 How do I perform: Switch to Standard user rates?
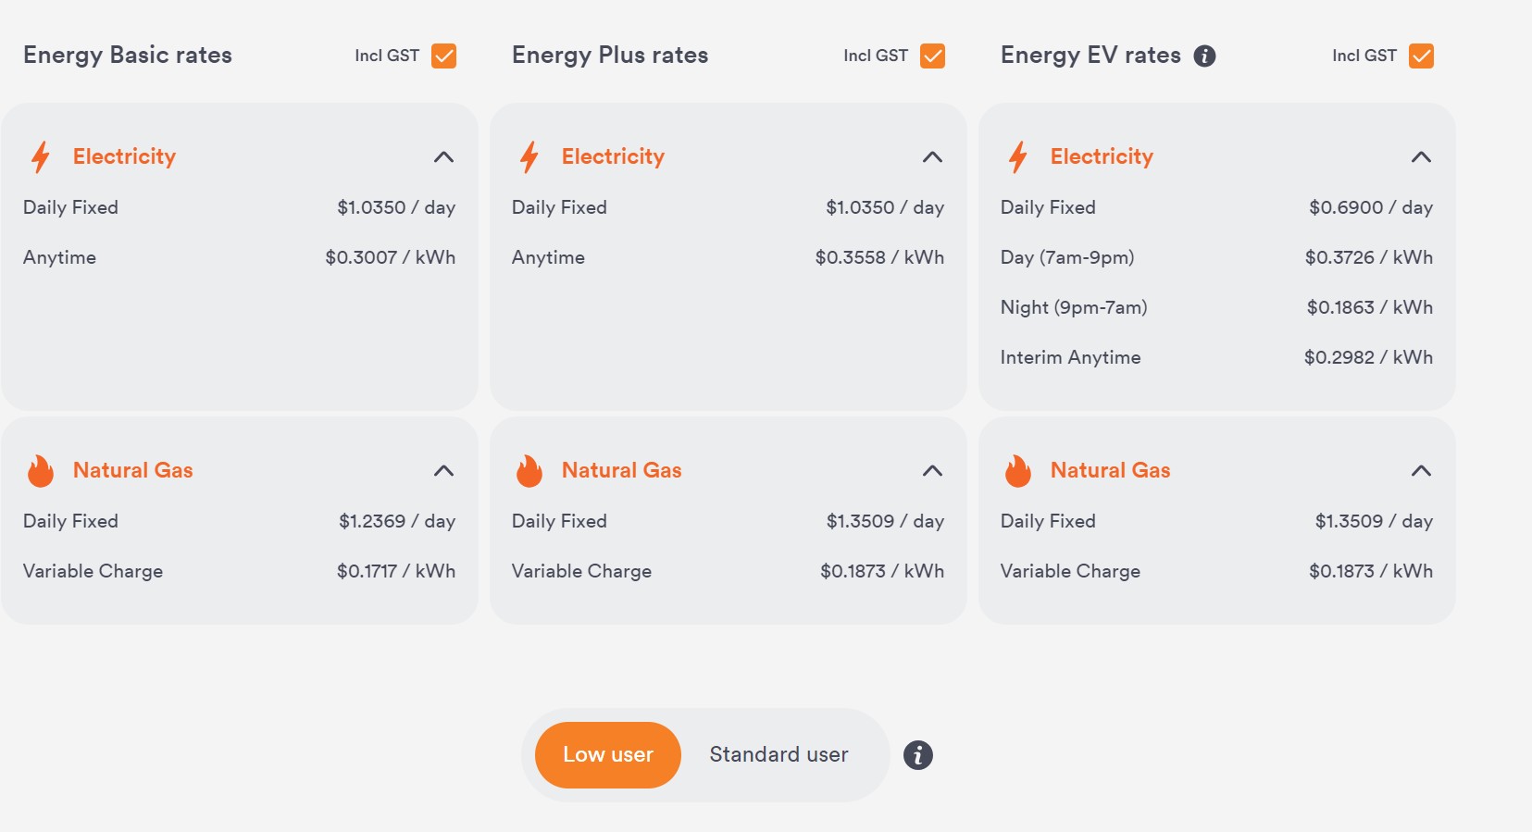778,755
